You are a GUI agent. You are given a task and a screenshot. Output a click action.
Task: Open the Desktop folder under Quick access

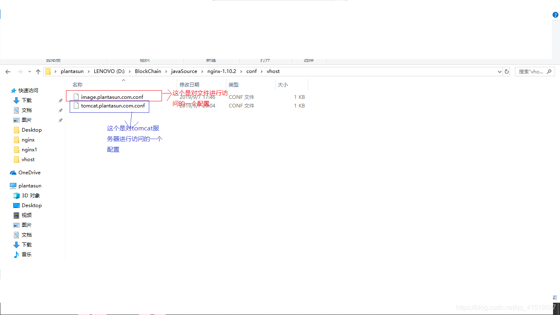[x=32, y=130]
